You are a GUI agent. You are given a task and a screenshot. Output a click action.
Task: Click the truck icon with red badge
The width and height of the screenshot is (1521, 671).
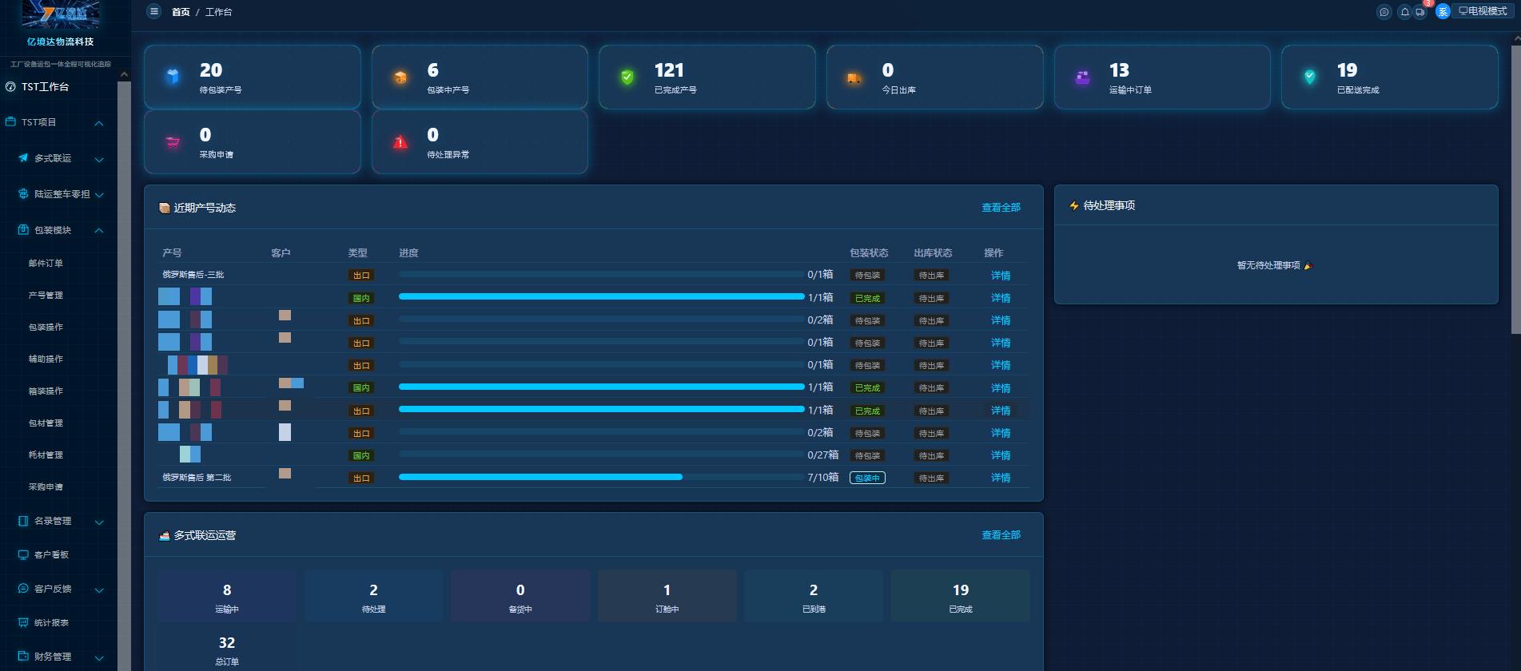tap(1420, 12)
